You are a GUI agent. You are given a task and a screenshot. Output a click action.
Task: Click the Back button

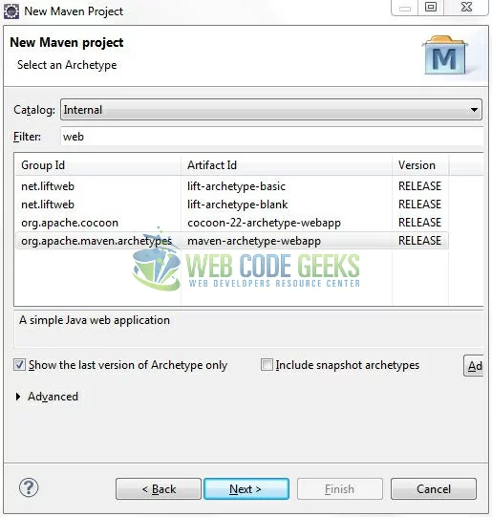click(x=159, y=488)
